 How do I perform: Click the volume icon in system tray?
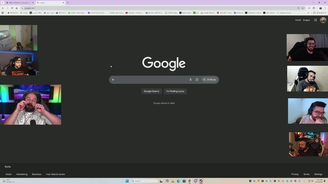[312, 181]
